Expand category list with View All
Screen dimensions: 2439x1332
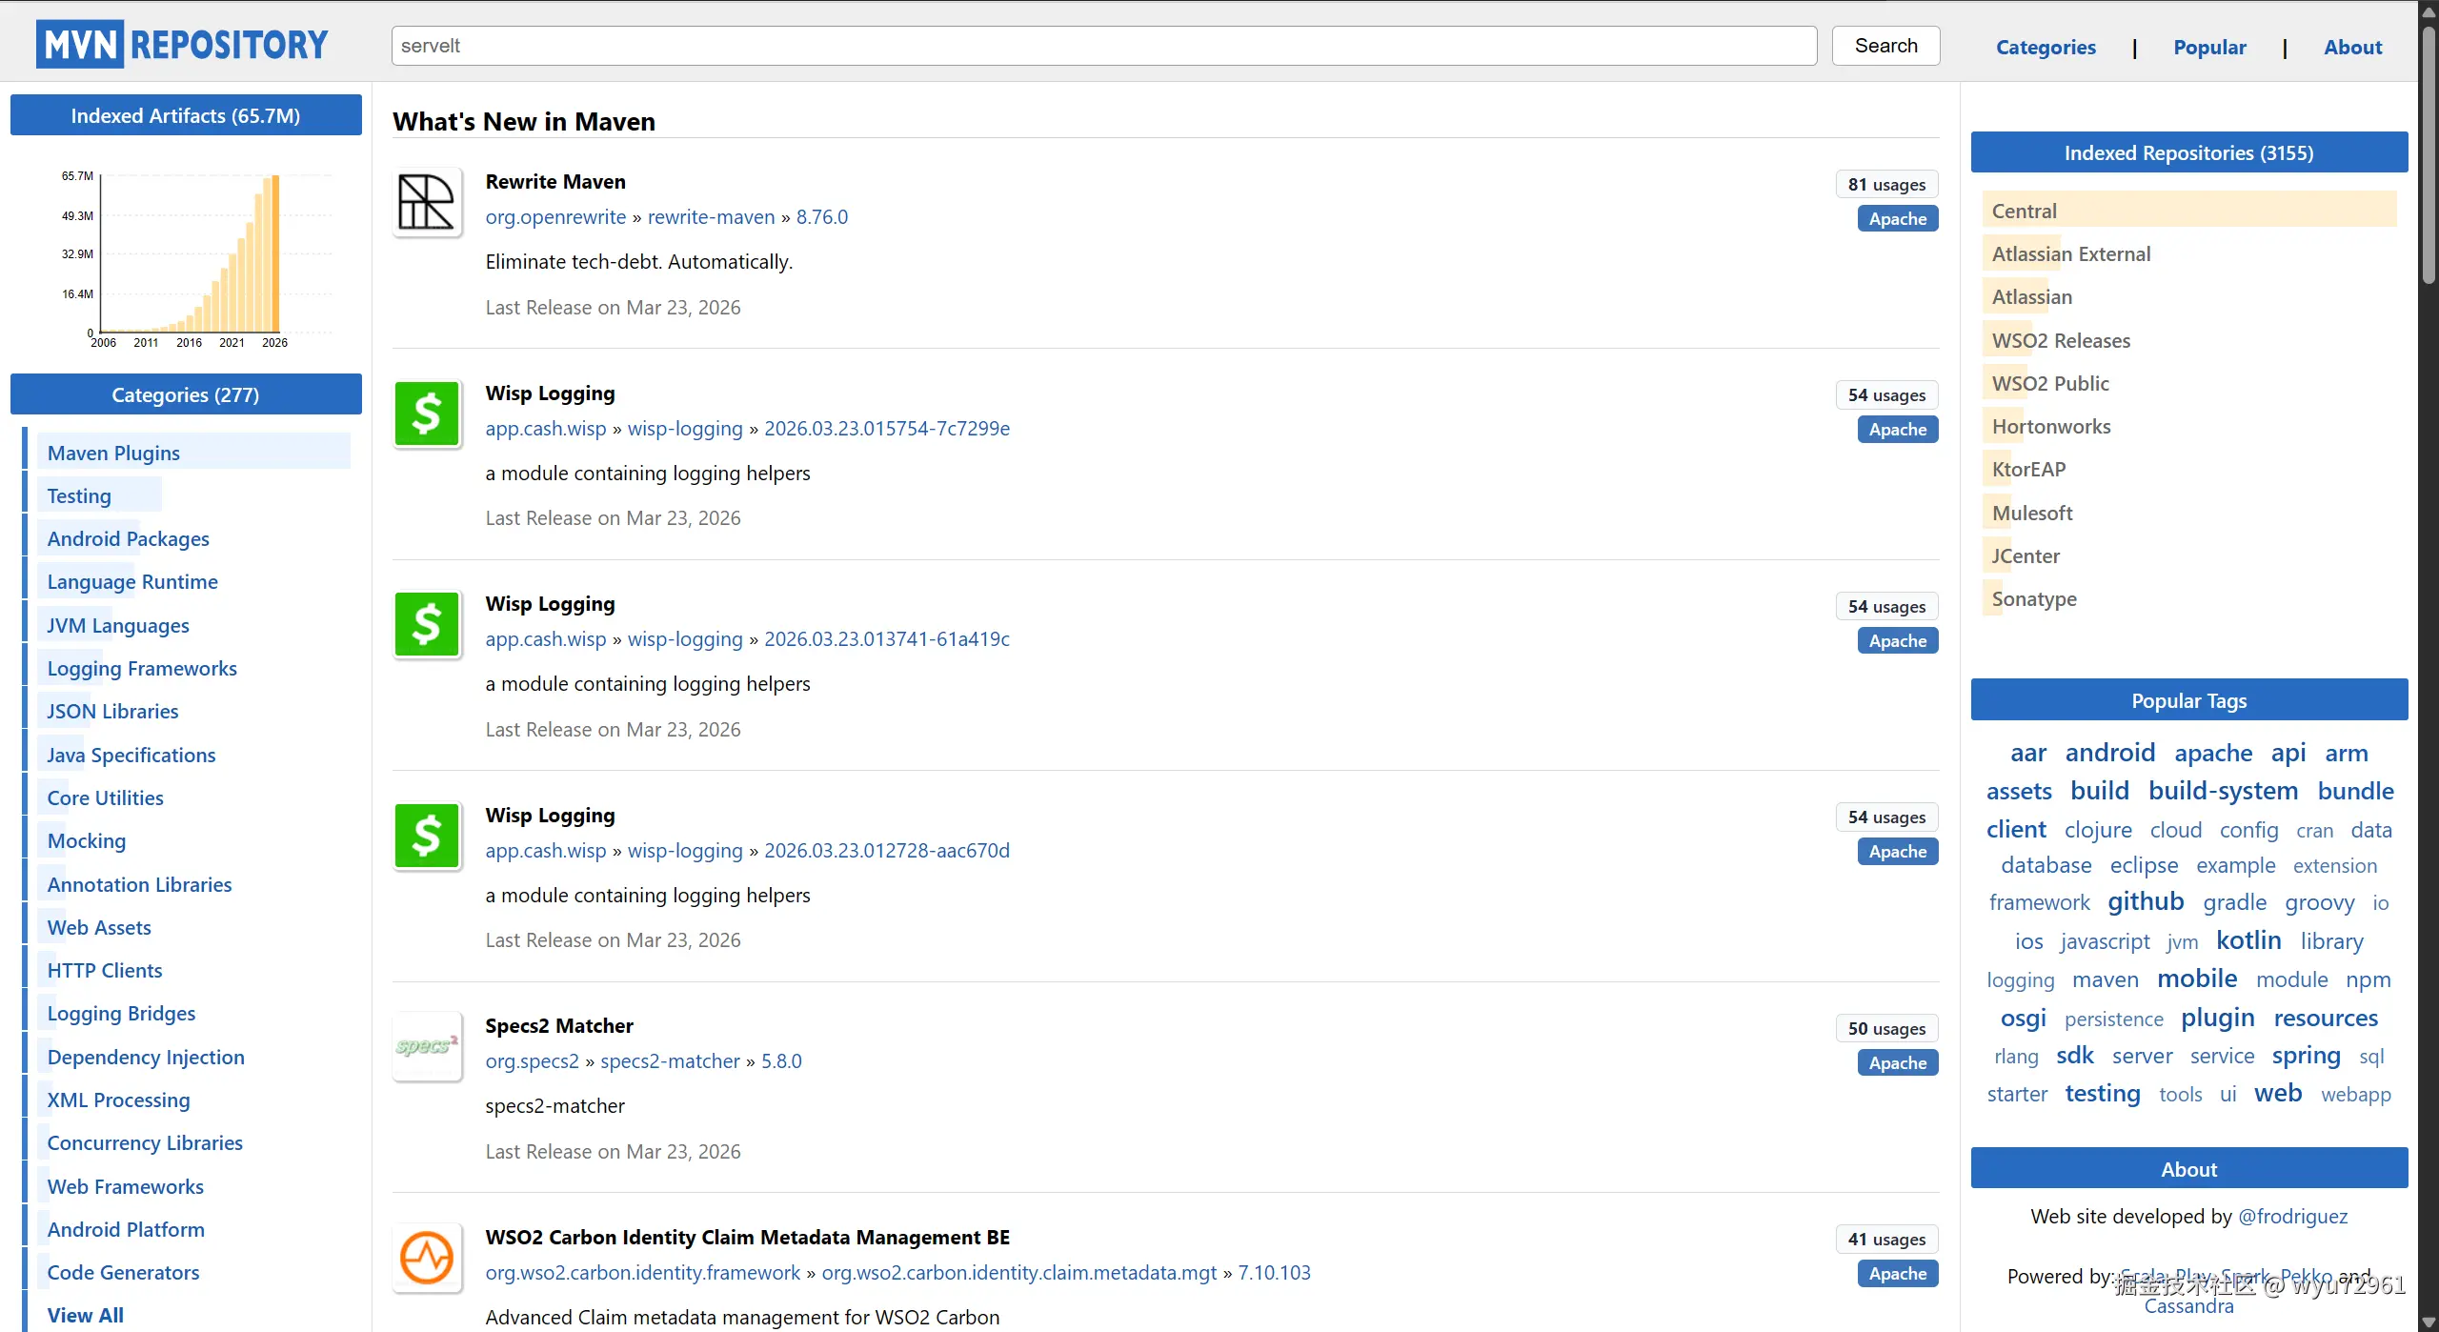[x=86, y=1315]
